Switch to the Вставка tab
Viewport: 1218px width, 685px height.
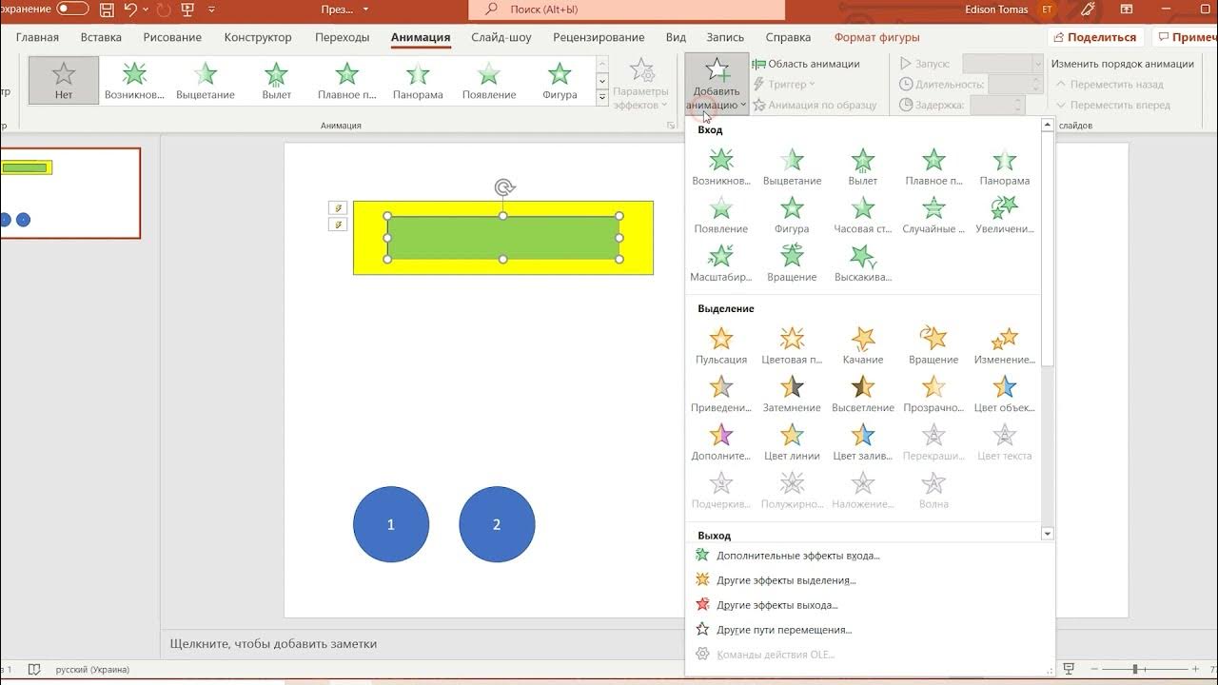click(101, 38)
